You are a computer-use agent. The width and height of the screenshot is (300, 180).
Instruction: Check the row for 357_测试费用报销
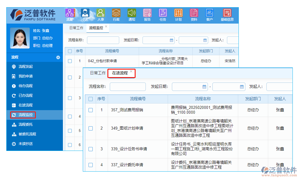[90, 110]
